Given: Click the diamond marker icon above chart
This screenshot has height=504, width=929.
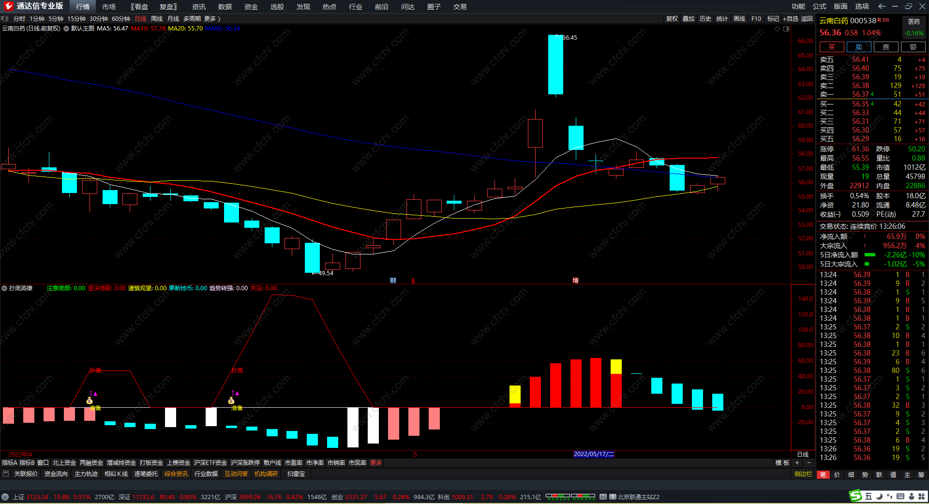Looking at the screenshot, I should [x=778, y=29].
